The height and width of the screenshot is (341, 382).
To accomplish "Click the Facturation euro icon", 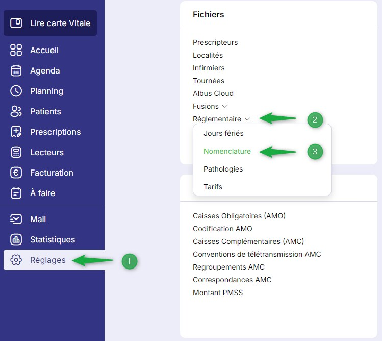I will pyautogui.click(x=16, y=173).
